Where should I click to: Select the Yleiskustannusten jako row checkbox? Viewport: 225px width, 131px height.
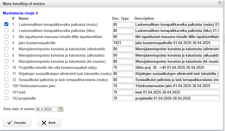(x=6, y=86)
